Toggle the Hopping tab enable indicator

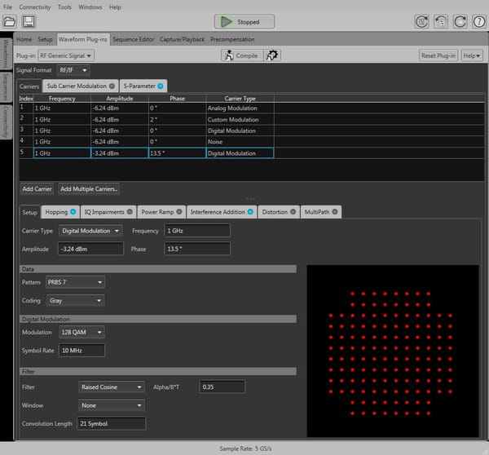click(73, 212)
